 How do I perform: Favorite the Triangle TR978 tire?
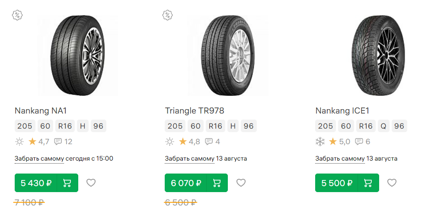pyautogui.click(x=241, y=183)
